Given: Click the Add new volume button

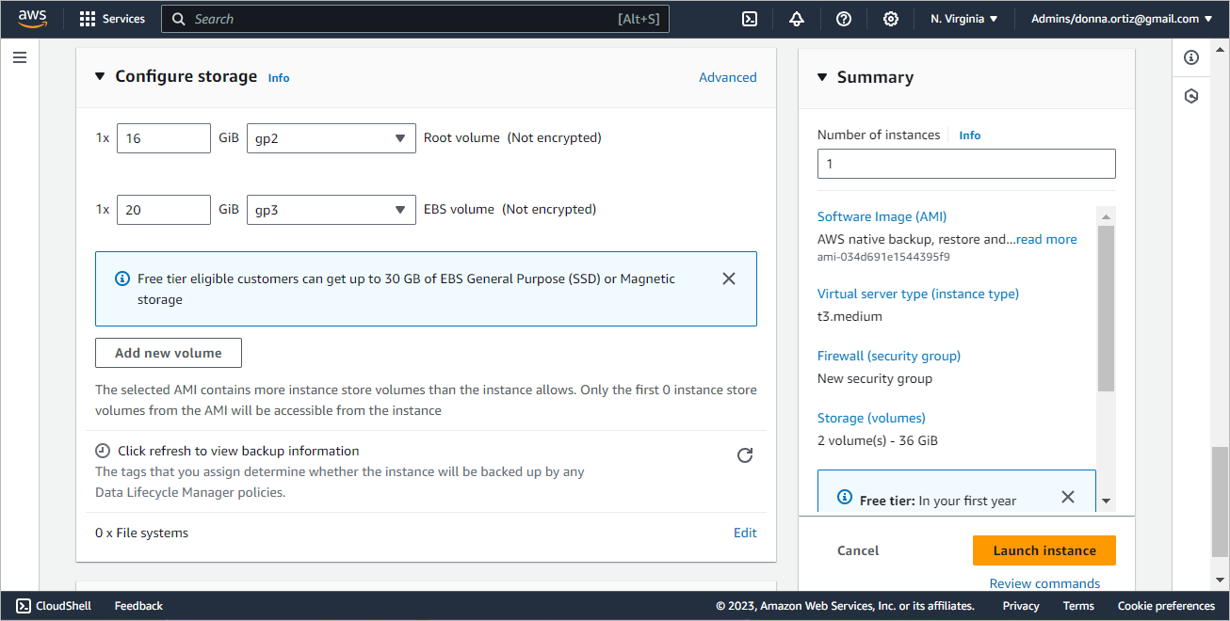Looking at the screenshot, I should point(169,353).
